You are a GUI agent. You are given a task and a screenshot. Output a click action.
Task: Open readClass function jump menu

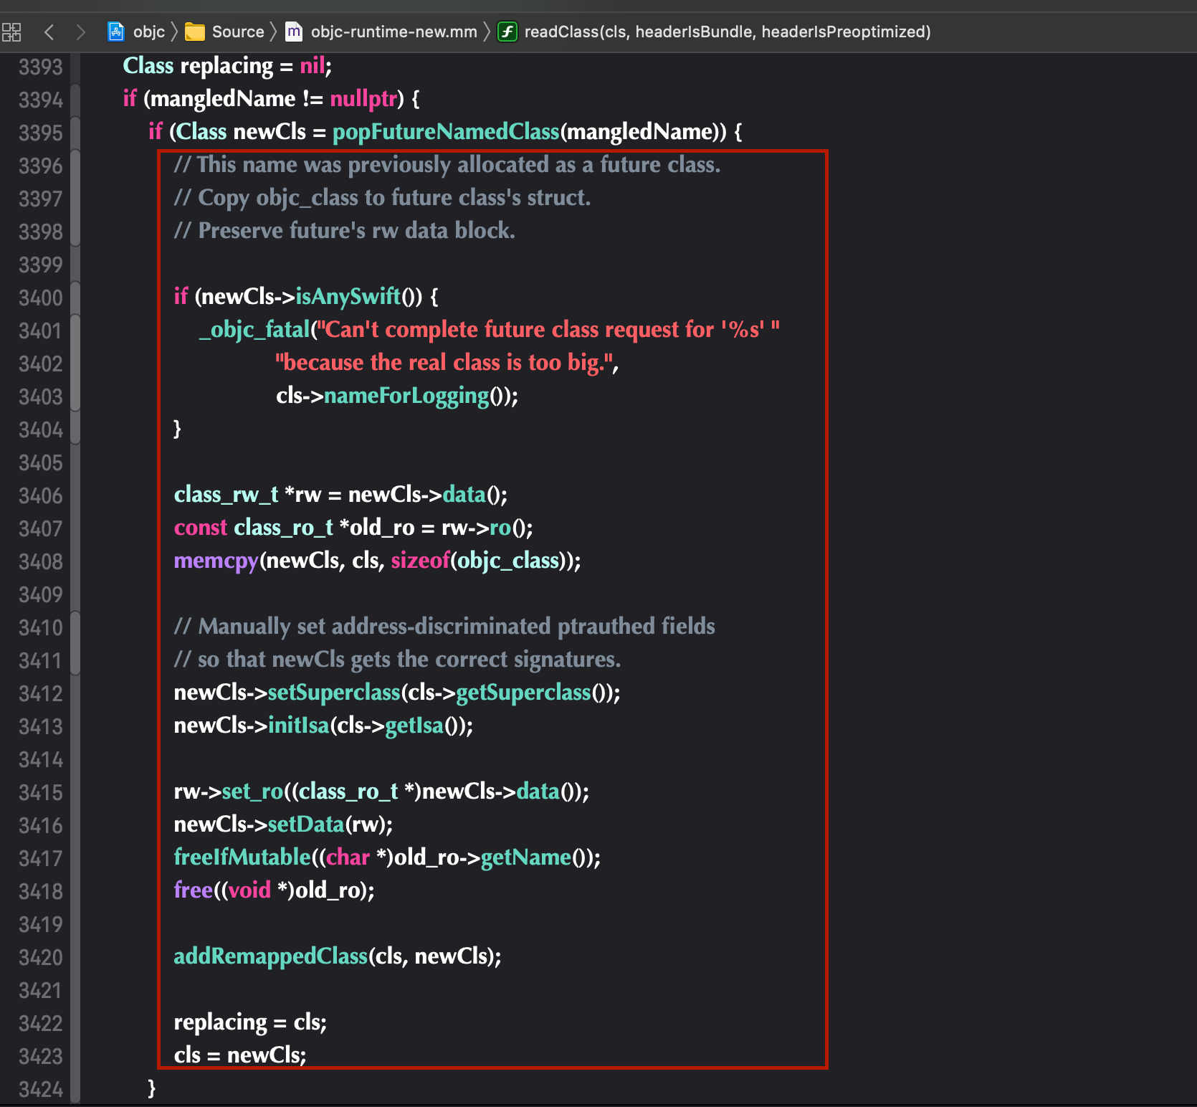click(x=728, y=32)
